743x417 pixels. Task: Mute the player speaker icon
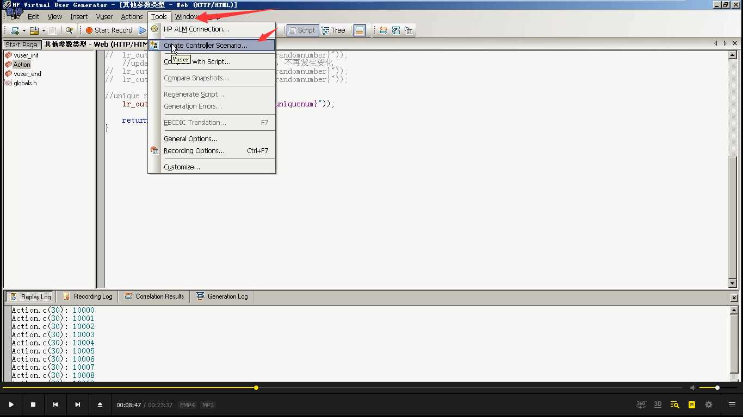693,388
